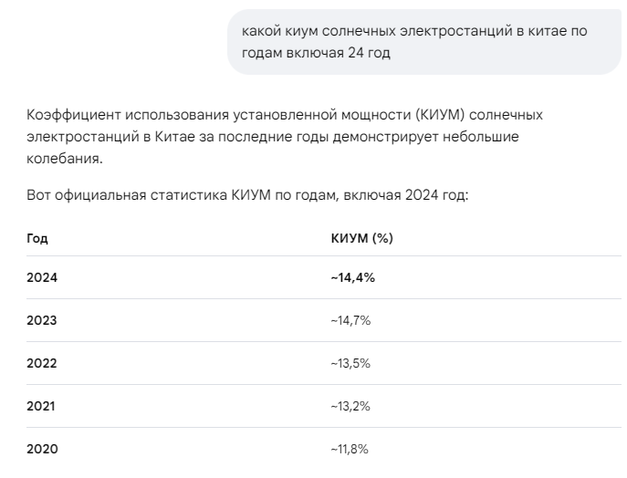Click "включая 24 год" in the user message
This screenshot has width=627, height=478.
click(337, 53)
